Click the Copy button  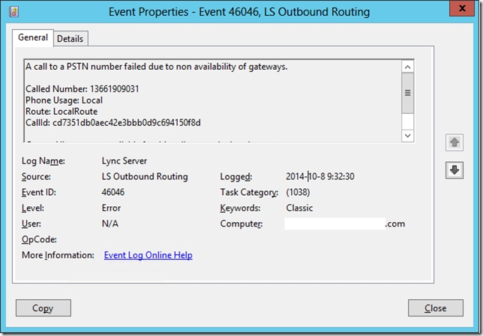click(43, 308)
